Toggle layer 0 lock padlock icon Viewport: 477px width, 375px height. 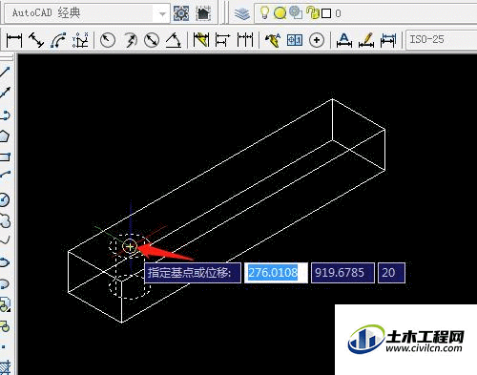tap(313, 12)
